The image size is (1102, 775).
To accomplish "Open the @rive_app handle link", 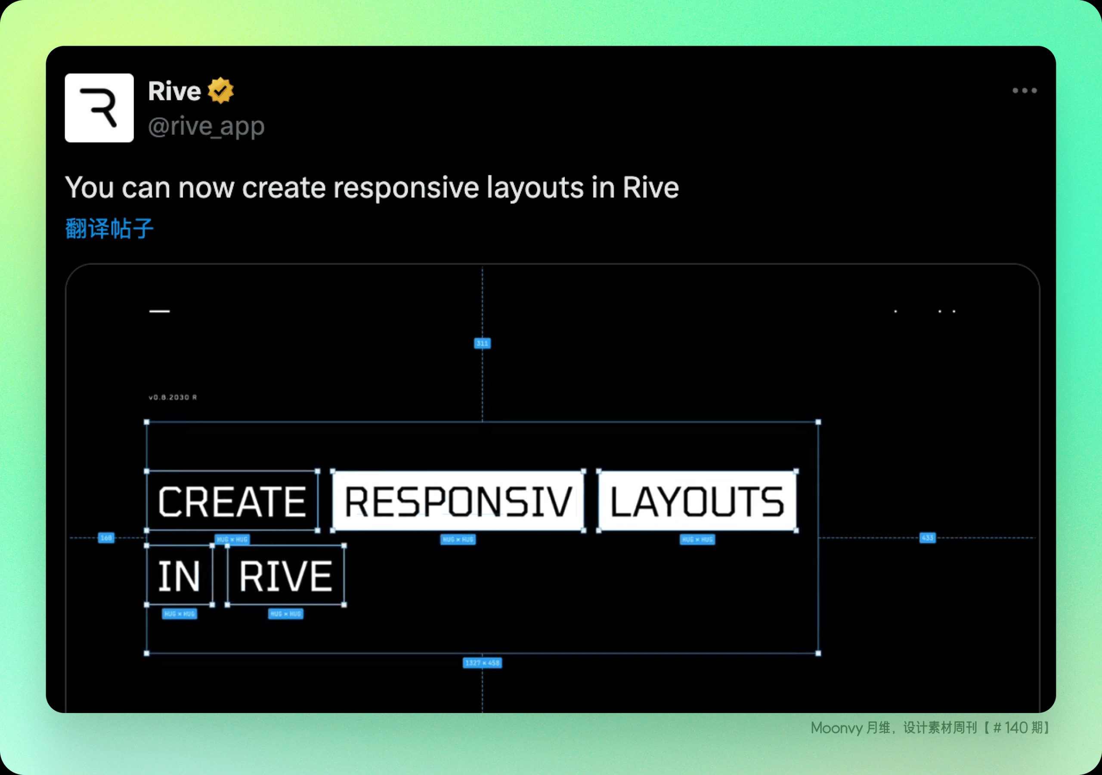I will 206,126.
